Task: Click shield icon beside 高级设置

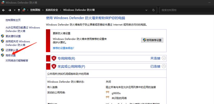Action: pos(2,55)
